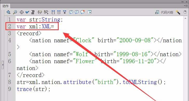Close the Actions panel
Screen dimensions: 189x101
coord(186,2)
